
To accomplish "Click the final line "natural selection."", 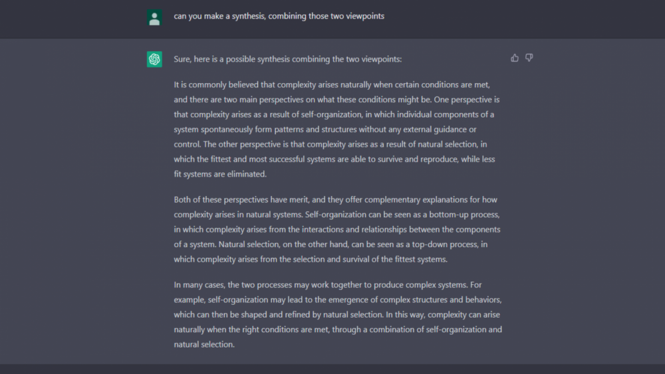I will coord(204,345).
